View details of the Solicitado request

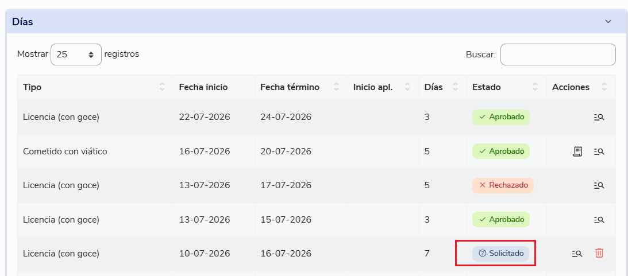577,254
